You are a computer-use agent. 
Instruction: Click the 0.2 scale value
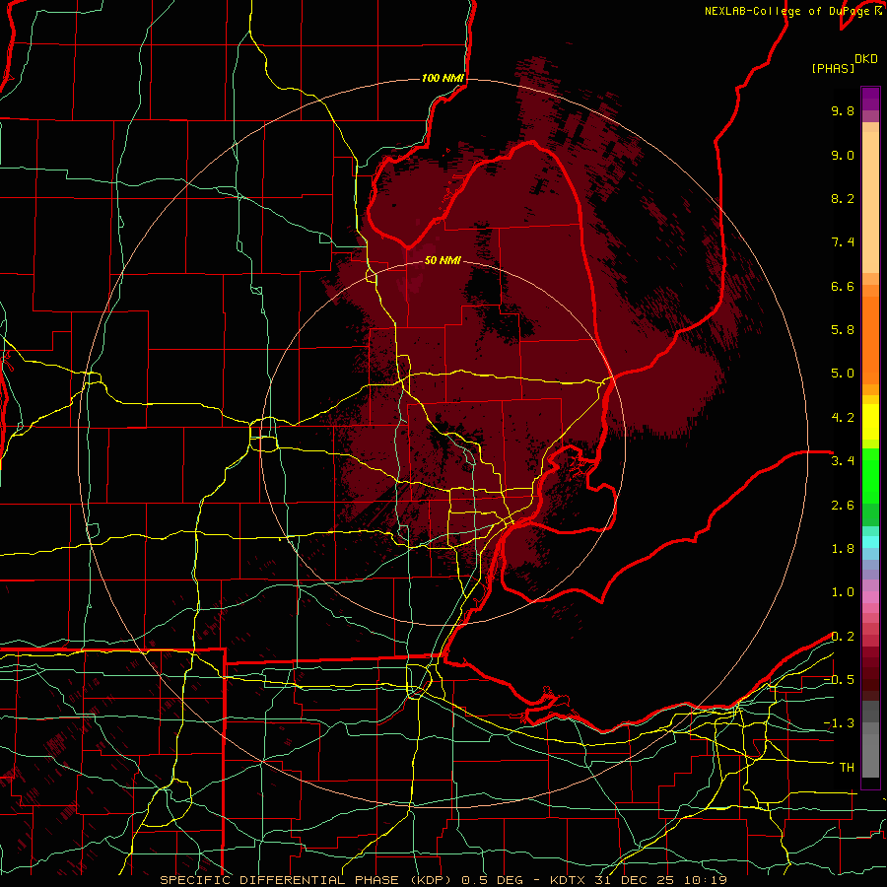[x=843, y=637]
